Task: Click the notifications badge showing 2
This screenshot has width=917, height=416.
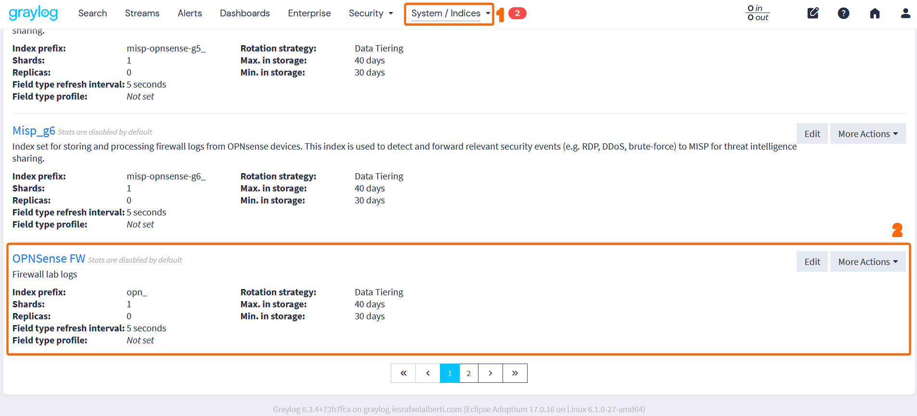Action: (517, 13)
